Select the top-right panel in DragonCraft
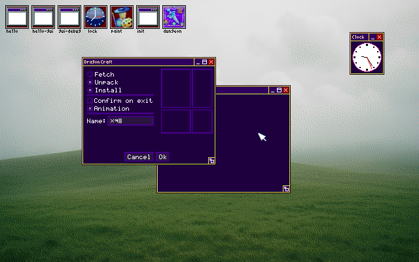Image resolution: width=419 pixels, height=262 pixels. (202, 88)
